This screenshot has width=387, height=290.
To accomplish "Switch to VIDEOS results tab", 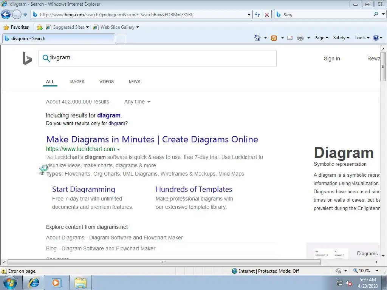I will pos(106,82).
